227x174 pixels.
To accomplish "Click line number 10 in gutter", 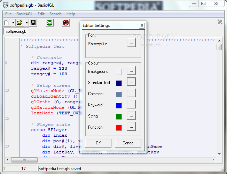I will click(7, 90).
